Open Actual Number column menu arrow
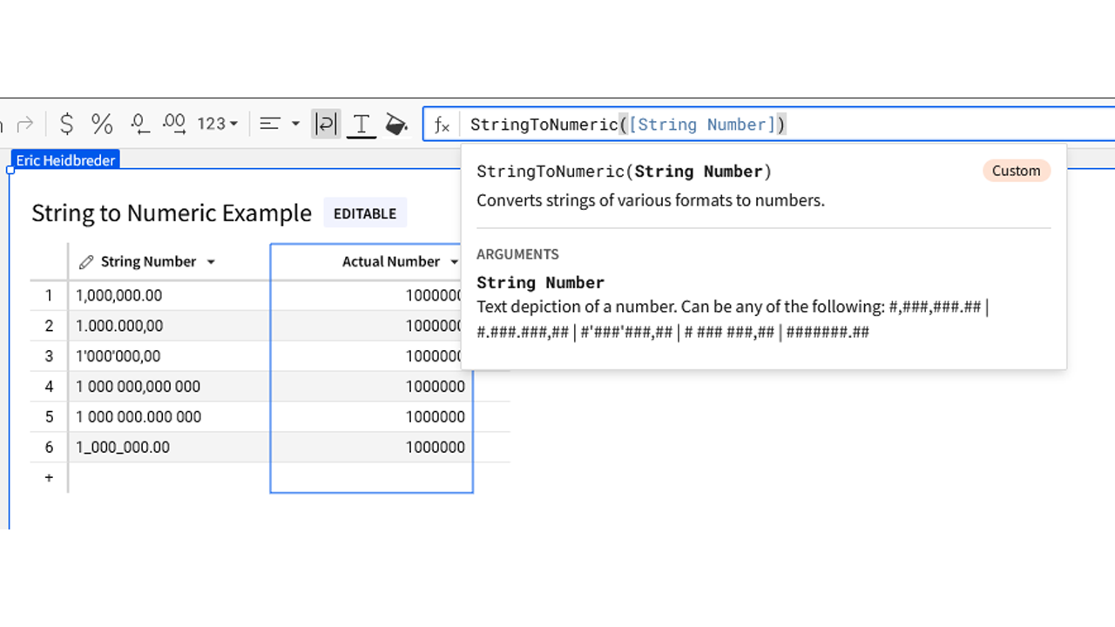This screenshot has width=1115, height=627. click(x=454, y=262)
